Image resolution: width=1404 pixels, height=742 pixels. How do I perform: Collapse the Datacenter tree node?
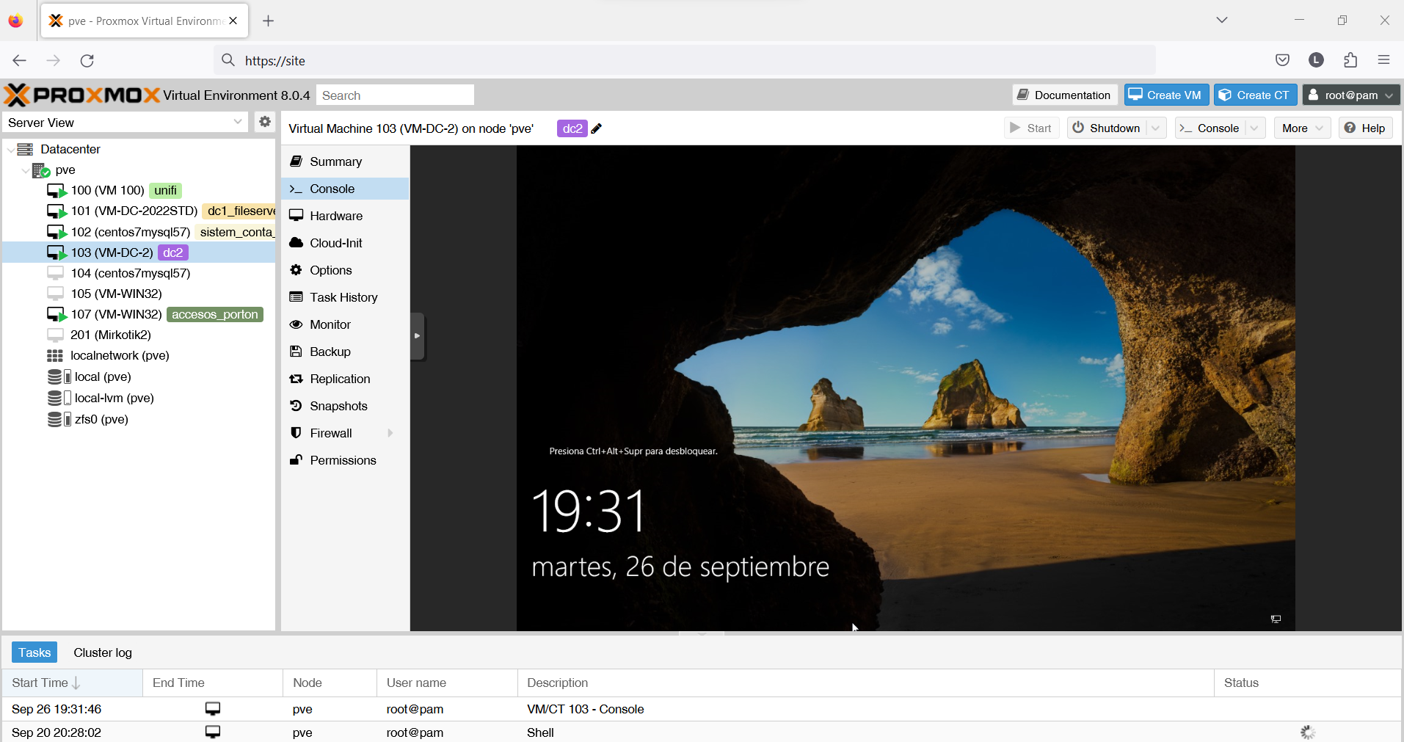(10, 149)
